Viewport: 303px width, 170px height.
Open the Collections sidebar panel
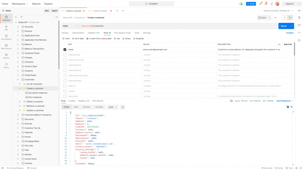[6, 18]
